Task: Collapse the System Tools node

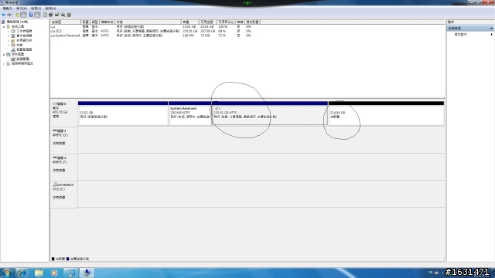Action: click(4, 26)
